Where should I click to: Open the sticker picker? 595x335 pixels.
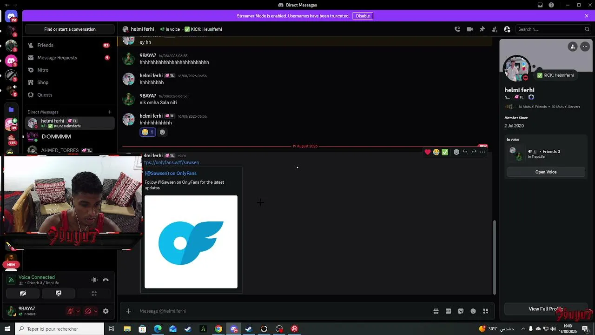tap(461, 311)
